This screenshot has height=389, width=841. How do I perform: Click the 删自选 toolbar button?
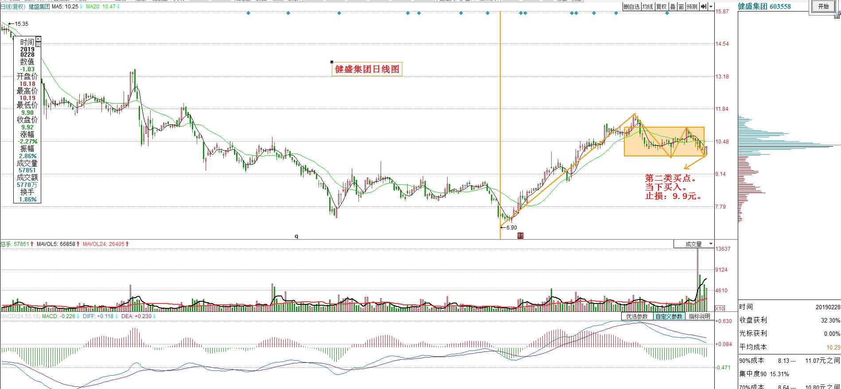(x=631, y=7)
